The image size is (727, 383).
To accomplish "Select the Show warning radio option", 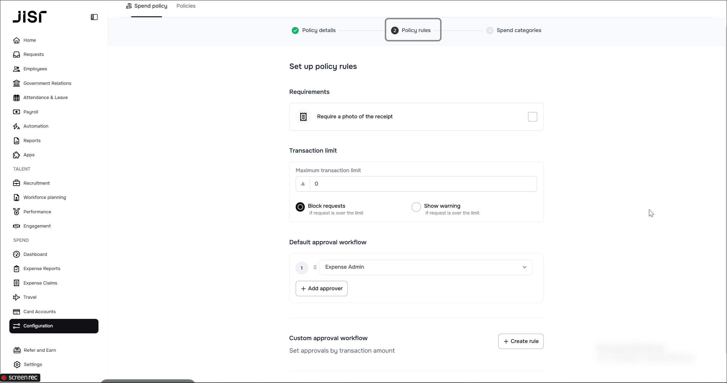I will 416,207.
